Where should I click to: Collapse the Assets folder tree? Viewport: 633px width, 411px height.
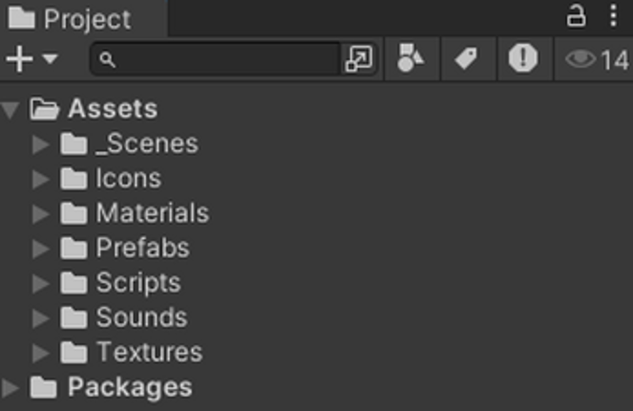coord(11,110)
